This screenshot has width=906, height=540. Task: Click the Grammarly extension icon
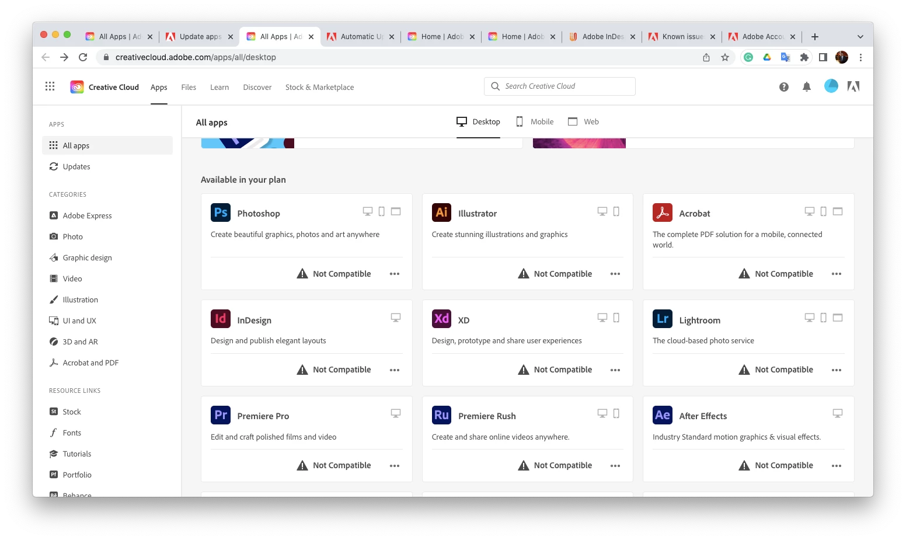748,57
